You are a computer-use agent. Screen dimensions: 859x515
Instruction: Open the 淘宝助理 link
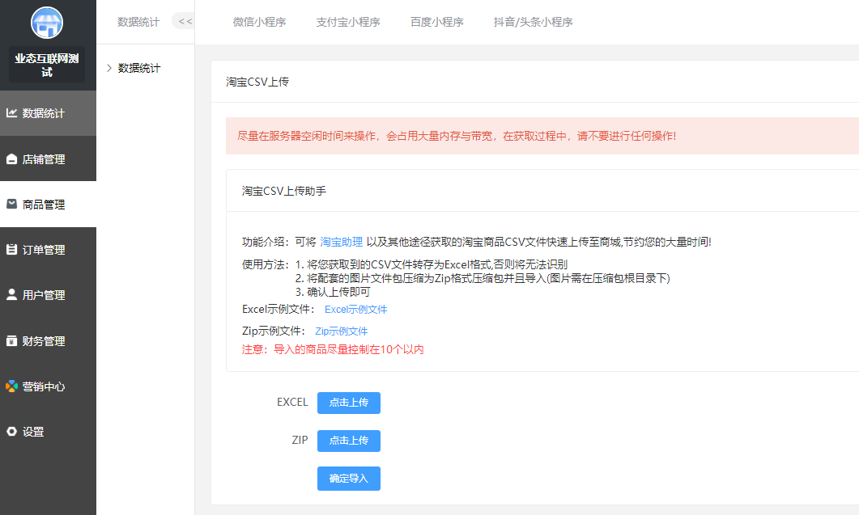342,242
